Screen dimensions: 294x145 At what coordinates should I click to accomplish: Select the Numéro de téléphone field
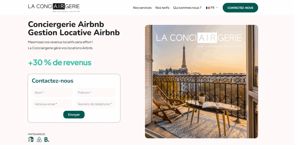pos(96,104)
